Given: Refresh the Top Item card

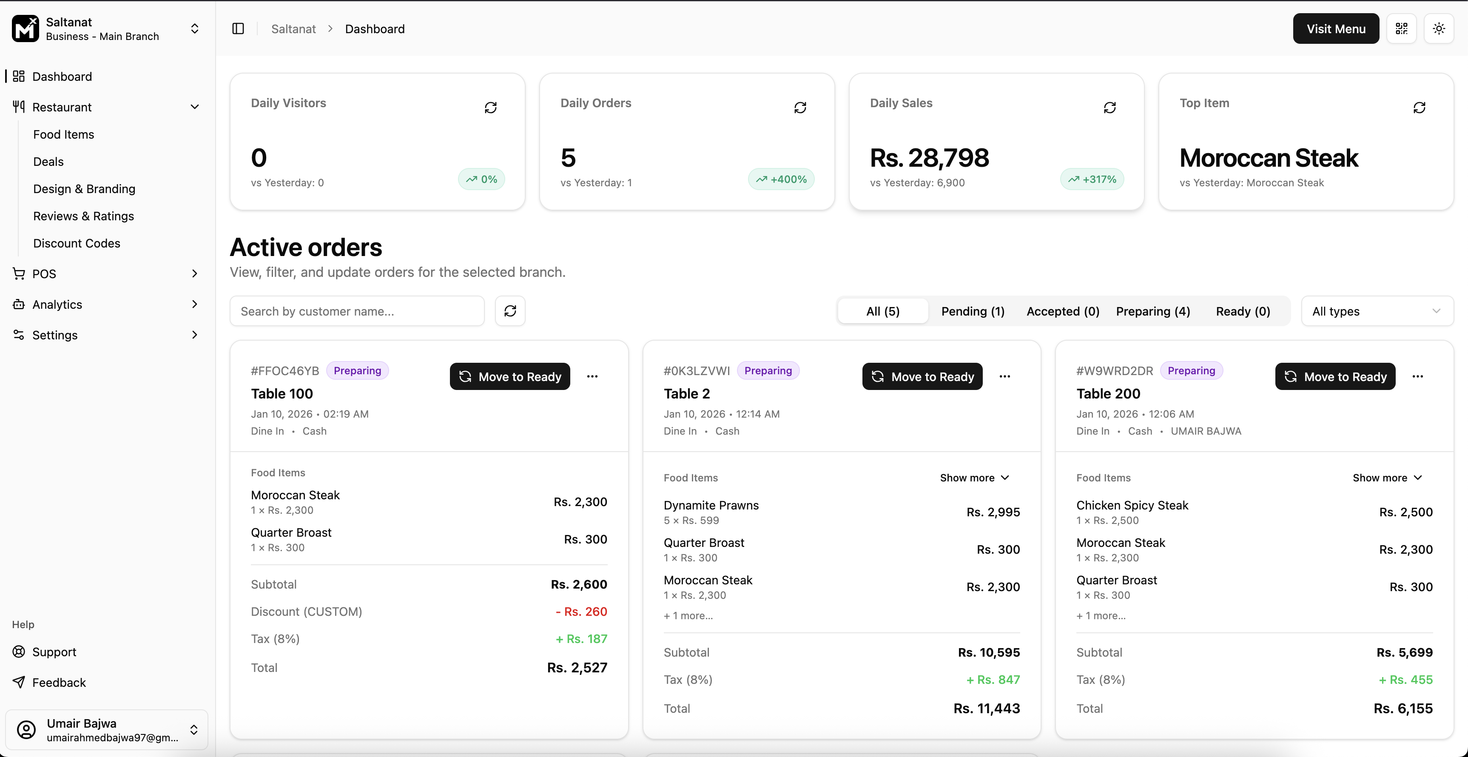Looking at the screenshot, I should coord(1419,108).
